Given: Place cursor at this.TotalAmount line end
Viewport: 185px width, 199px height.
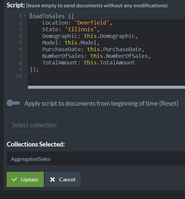Looking at the screenshot, I should pyautogui.click(x=135, y=62).
